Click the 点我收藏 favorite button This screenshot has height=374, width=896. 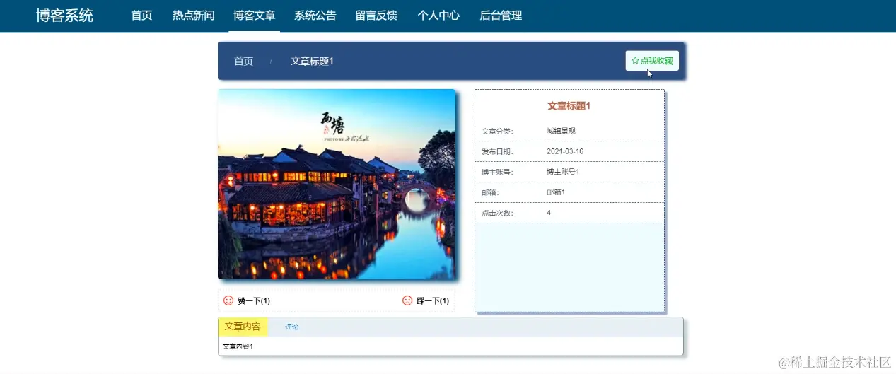click(652, 61)
